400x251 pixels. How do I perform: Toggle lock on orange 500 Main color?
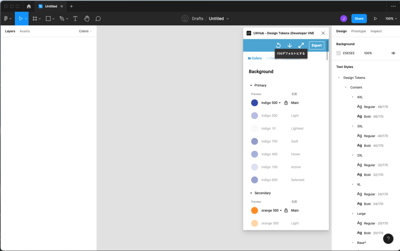point(286,210)
